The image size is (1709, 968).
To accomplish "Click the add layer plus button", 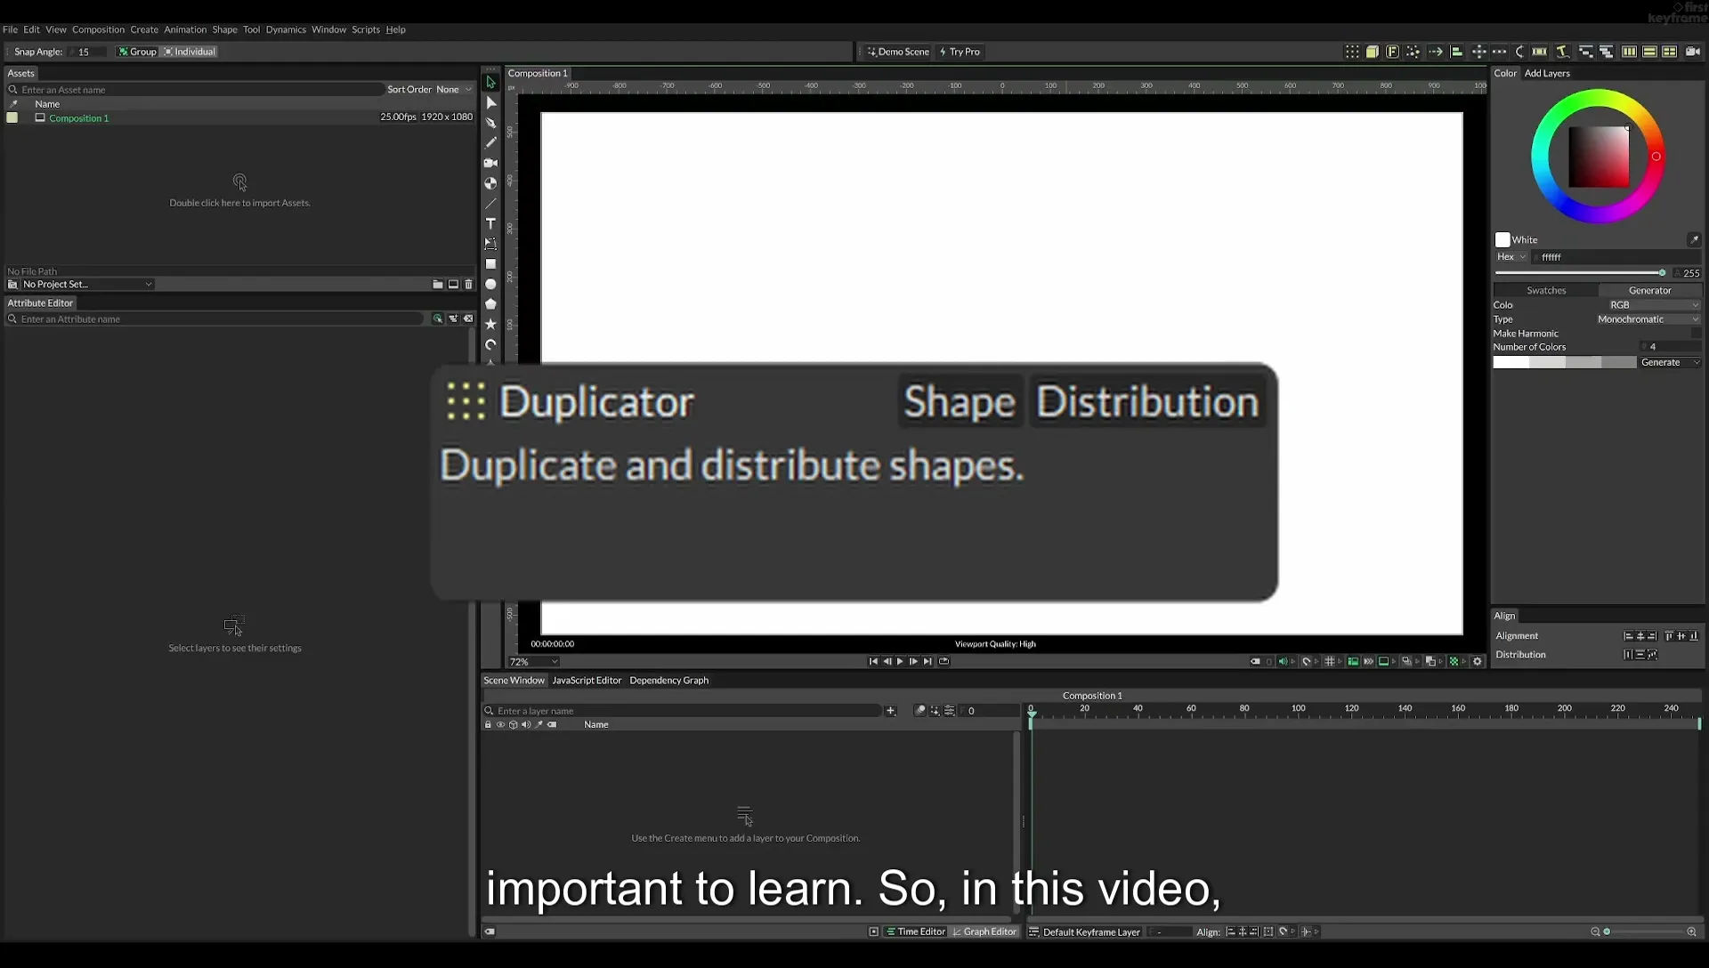I will (x=890, y=711).
